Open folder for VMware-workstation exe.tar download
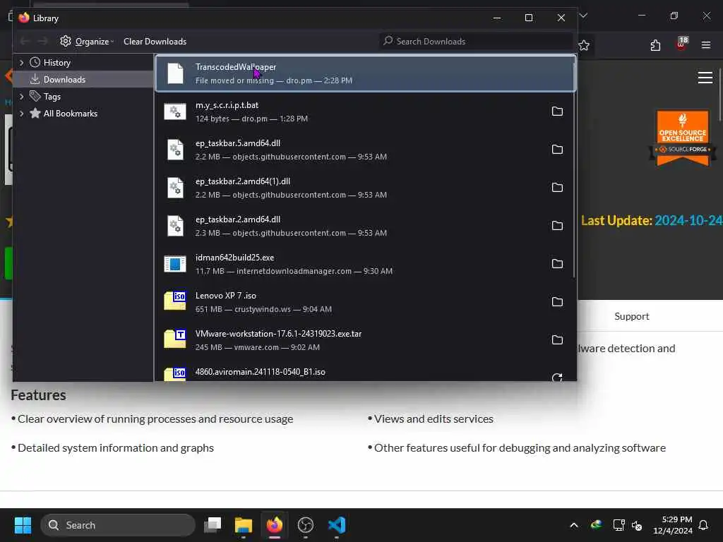 [557, 340]
